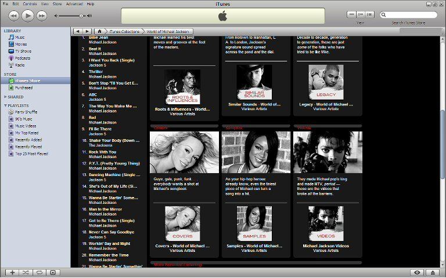This screenshot has height=278, width=446.
Task: Open the Edit menu
Action: pyautogui.click(x=15, y=4)
